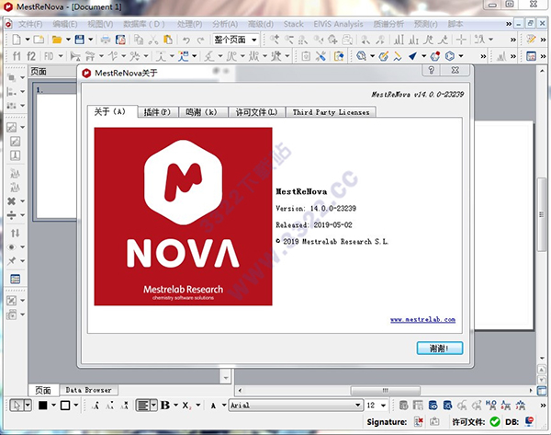Create a new document with the blank page icon
Screen dimensions: 551x435
point(17,40)
